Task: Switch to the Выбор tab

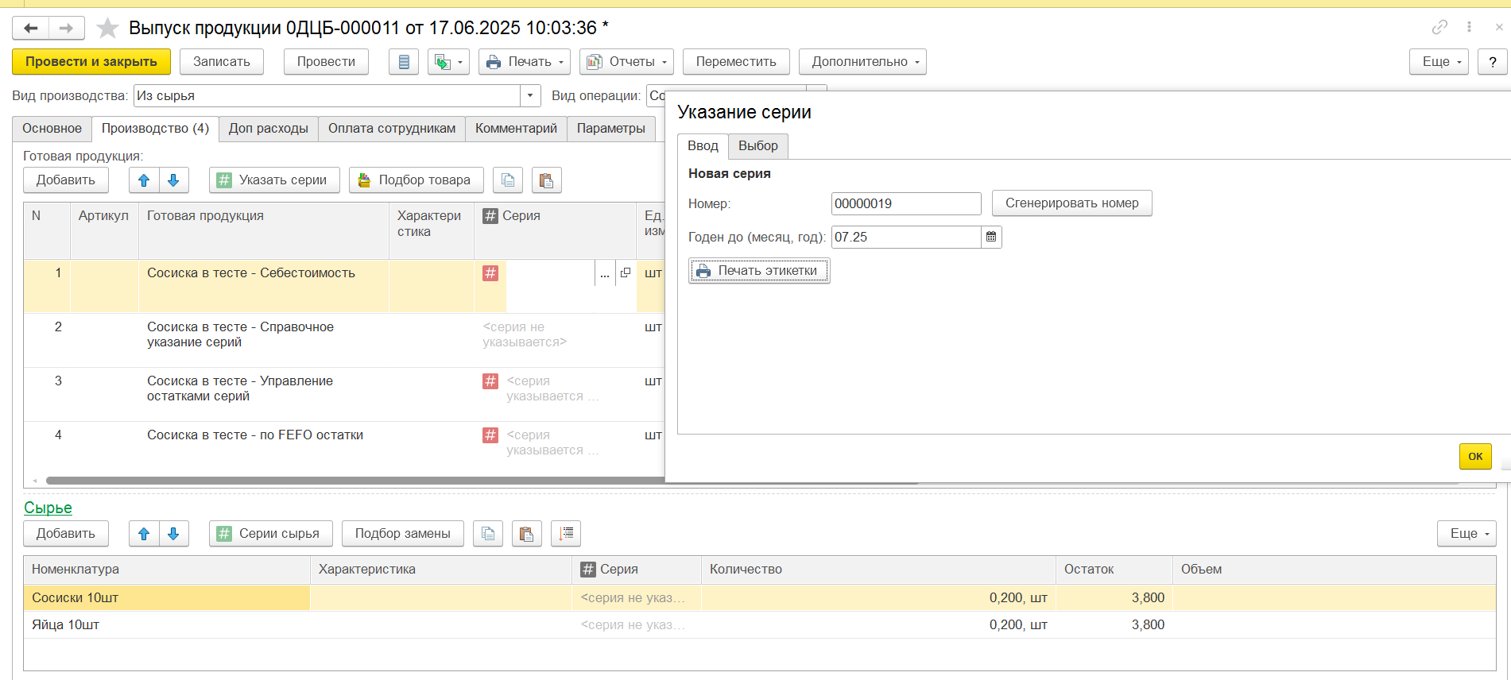Action: point(757,146)
